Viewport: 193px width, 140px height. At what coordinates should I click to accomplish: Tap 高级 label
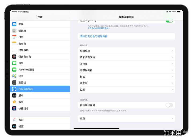(x=82, y=118)
